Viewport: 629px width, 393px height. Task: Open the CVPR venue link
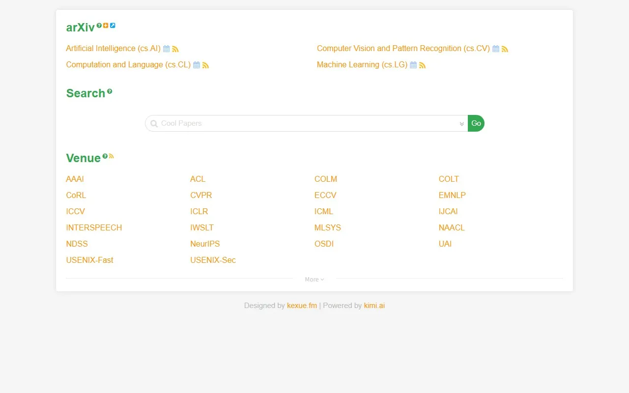(201, 196)
